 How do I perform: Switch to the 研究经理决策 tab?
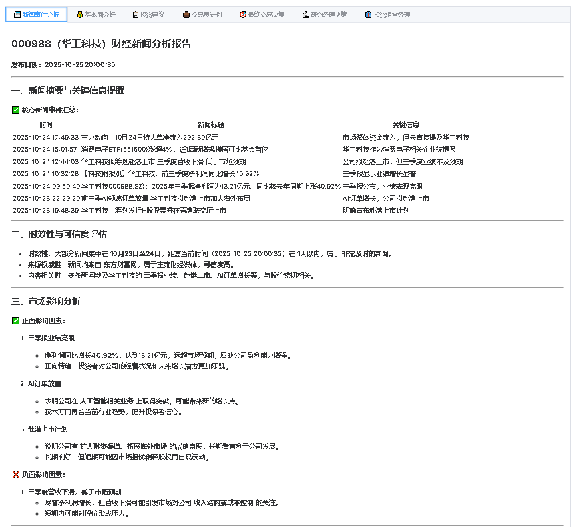pos(324,15)
